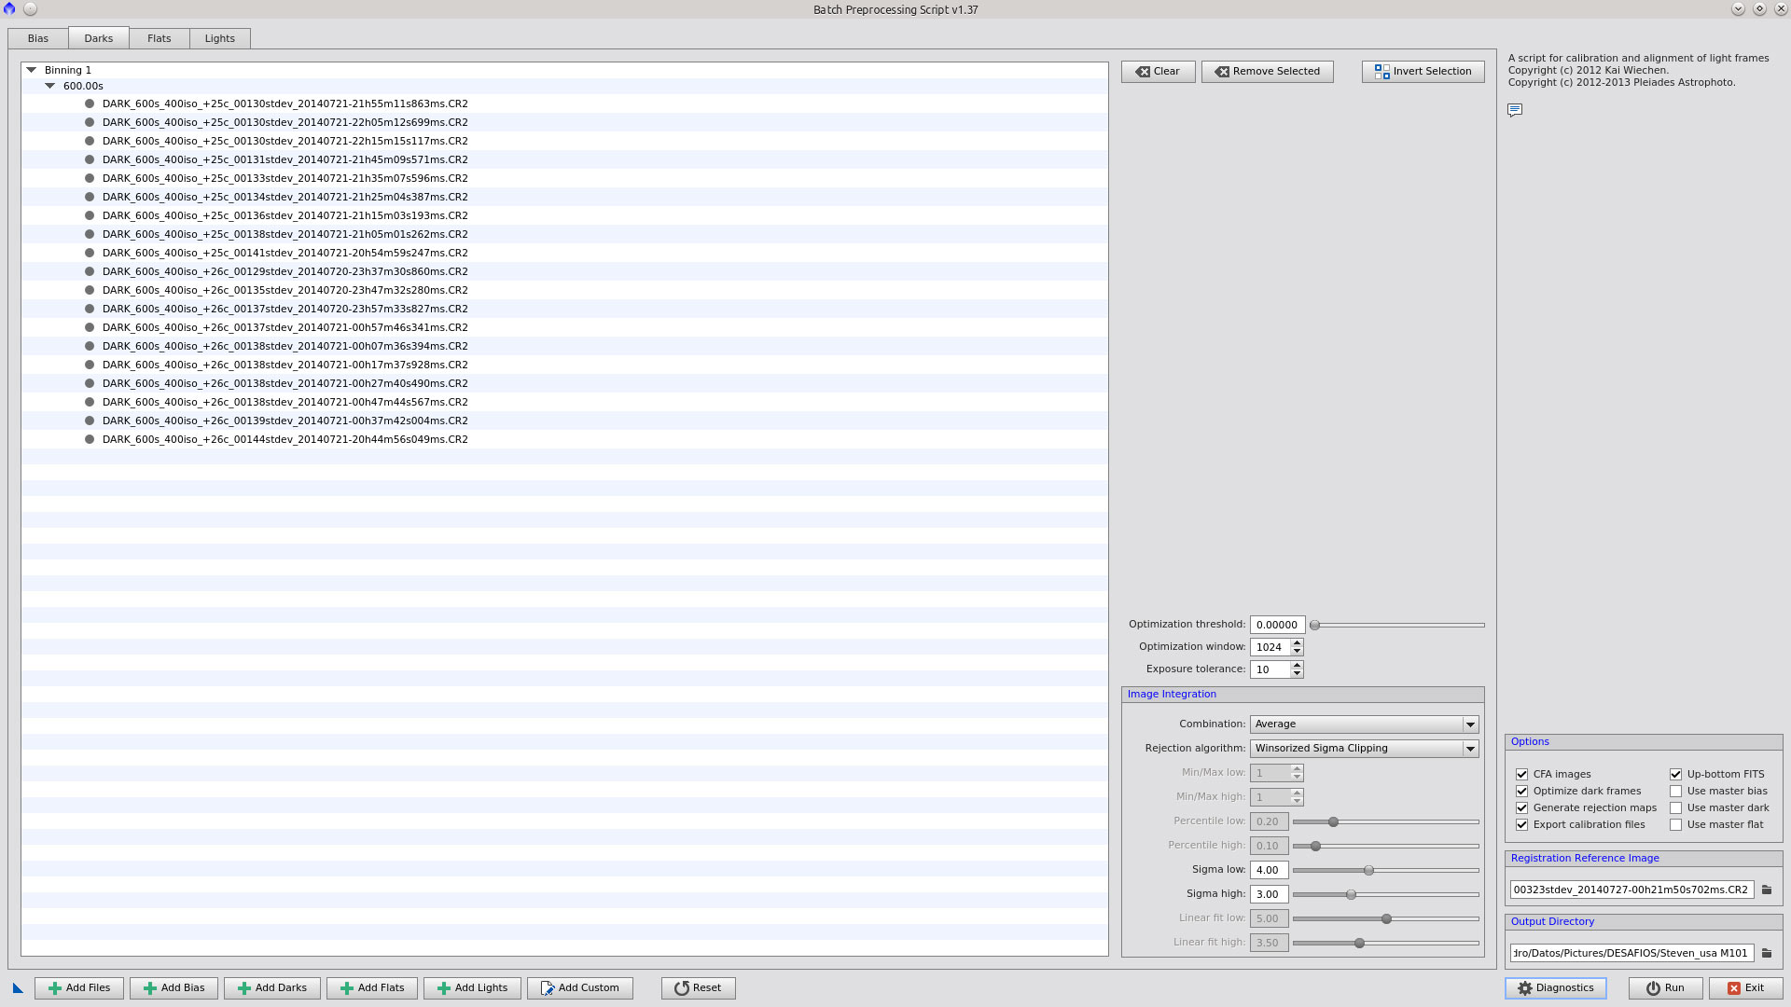
Task: Click Reset with circular arrow icon
Action: (698, 988)
